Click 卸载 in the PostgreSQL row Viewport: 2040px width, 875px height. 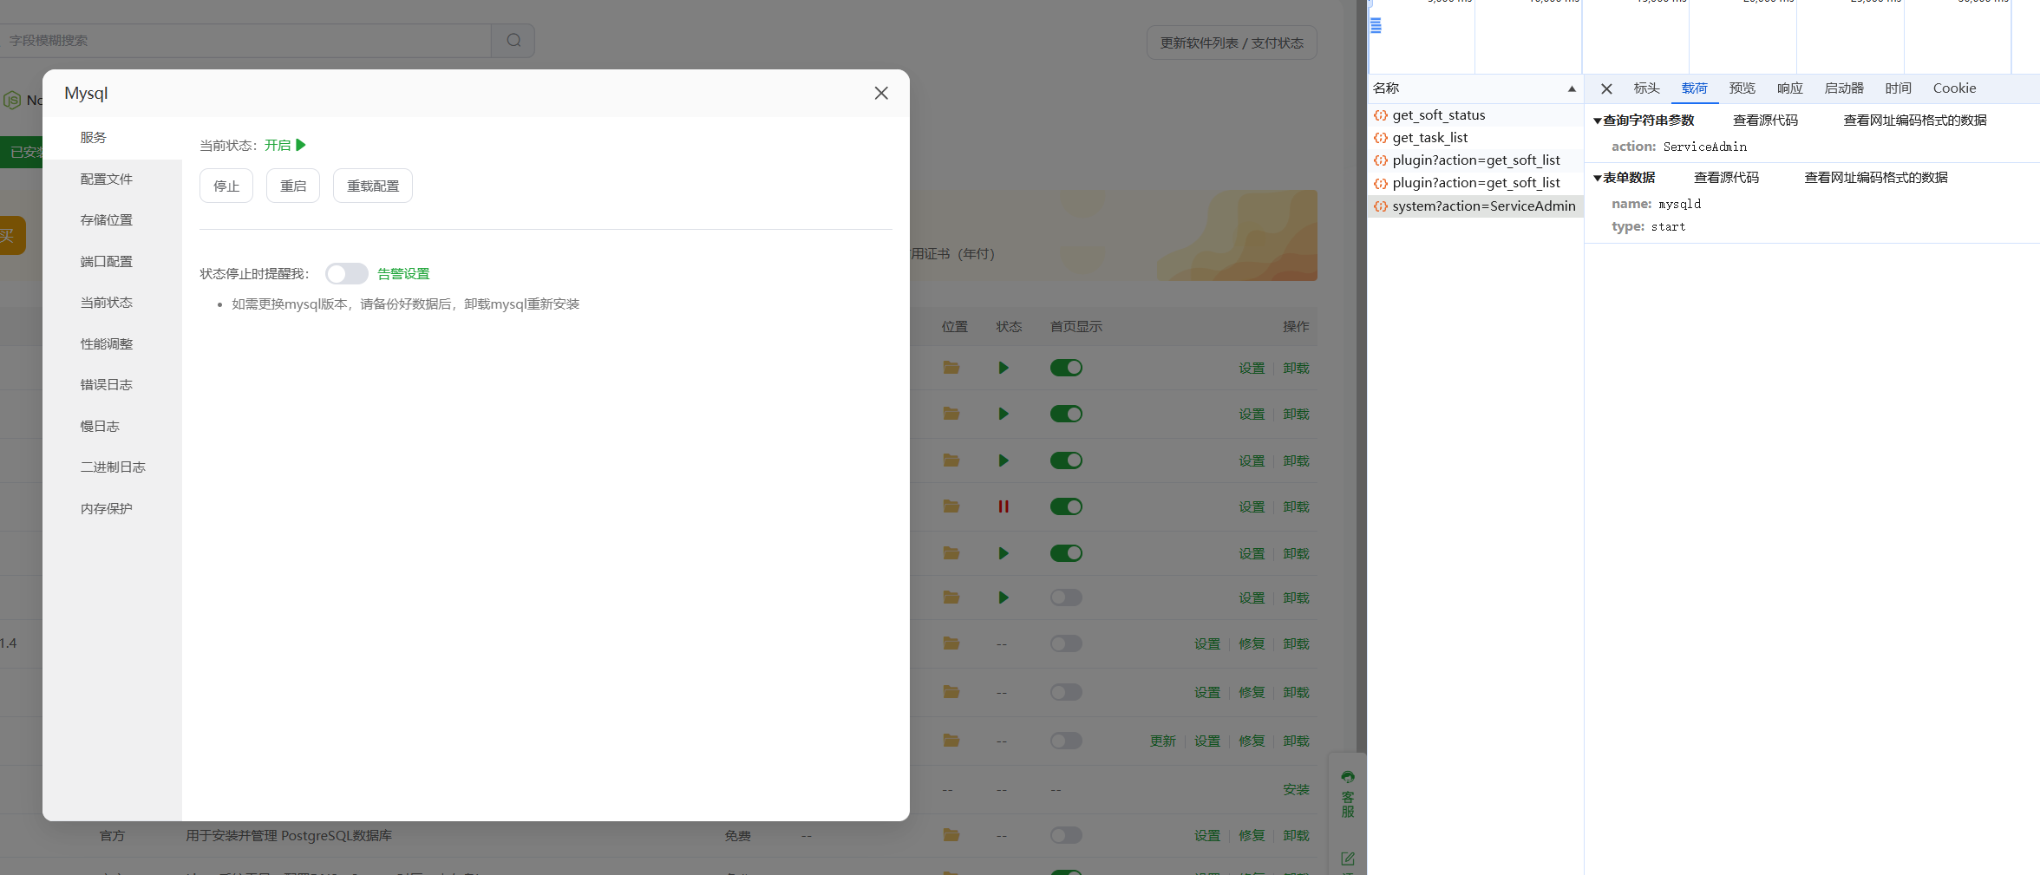pyautogui.click(x=1296, y=836)
